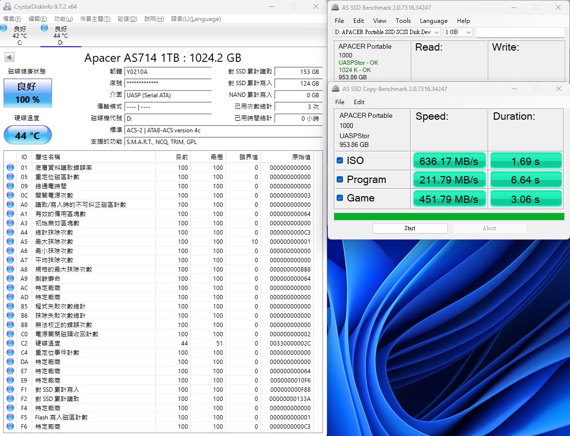Click status orb for attribute F1
This screenshot has height=436, width=570.
pos(10,390)
